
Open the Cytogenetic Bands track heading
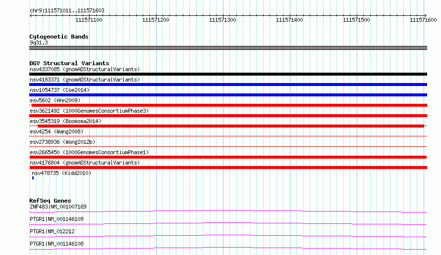tap(59, 37)
